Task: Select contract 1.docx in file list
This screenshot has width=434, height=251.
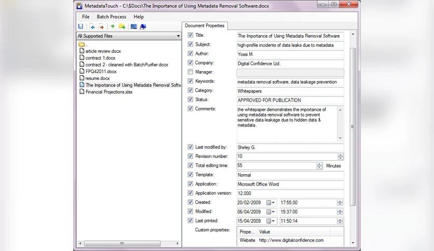Action: tap(100, 58)
